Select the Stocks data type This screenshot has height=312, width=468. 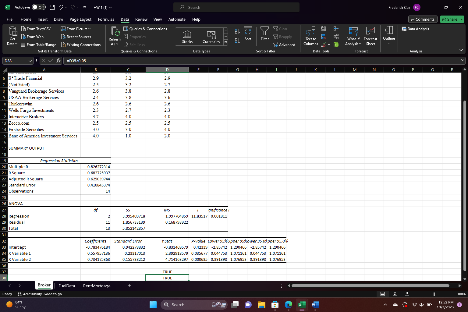point(187,37)
